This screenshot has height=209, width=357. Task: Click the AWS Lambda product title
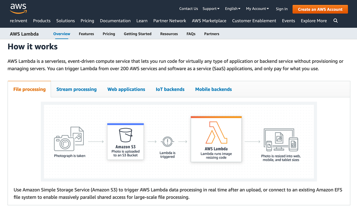(x=24, y=34)
